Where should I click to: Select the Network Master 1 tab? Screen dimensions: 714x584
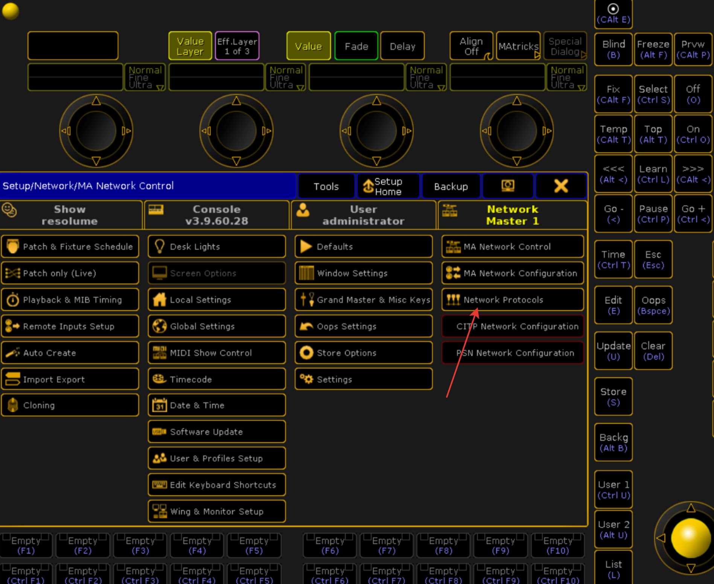(513, 215)
